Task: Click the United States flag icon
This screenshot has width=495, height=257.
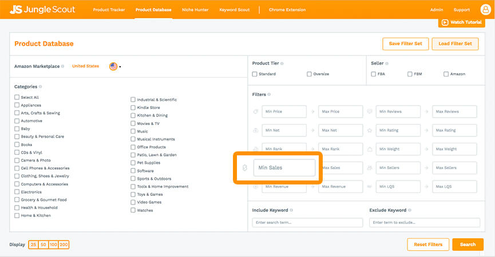Action: click(x=113, y=66)
